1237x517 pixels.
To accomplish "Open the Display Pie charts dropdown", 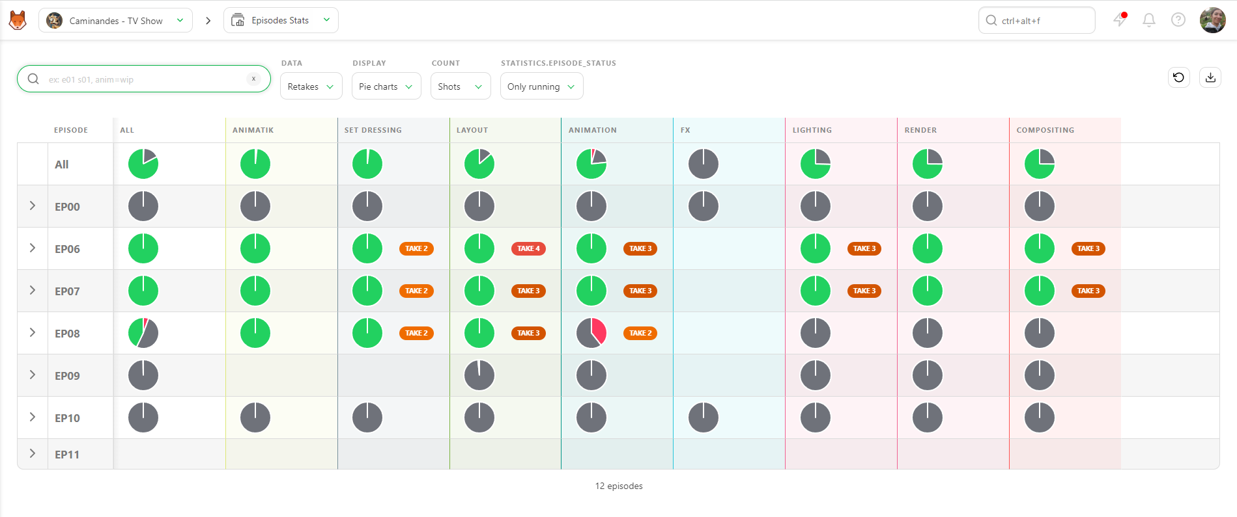I will [x=386, y=86].
